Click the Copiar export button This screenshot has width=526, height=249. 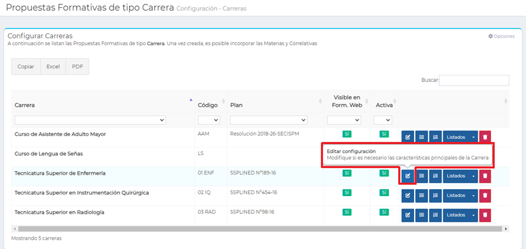(x=26, y=67)
